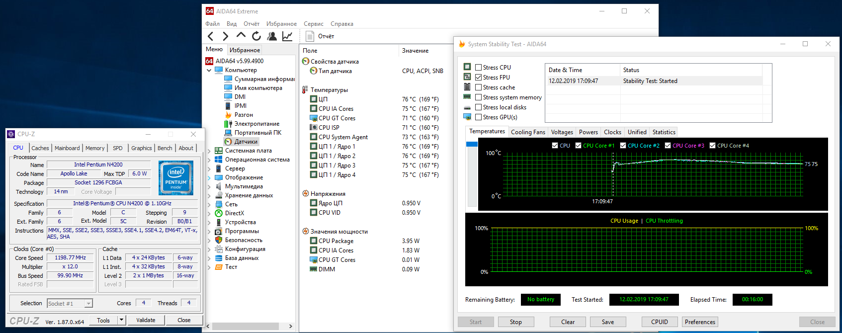Enable Stress GPU(s) checkbox
842x333 pixels.
pos(478,117)
